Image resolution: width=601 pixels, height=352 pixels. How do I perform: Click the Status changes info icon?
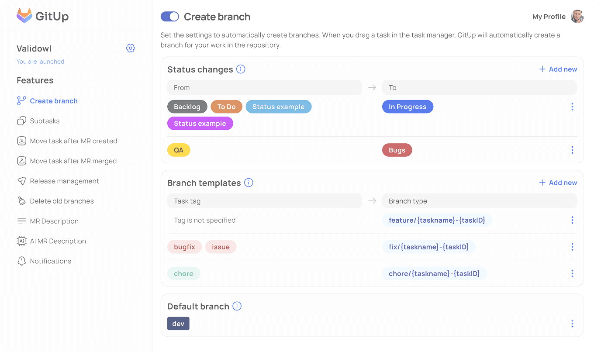[241, 69]
